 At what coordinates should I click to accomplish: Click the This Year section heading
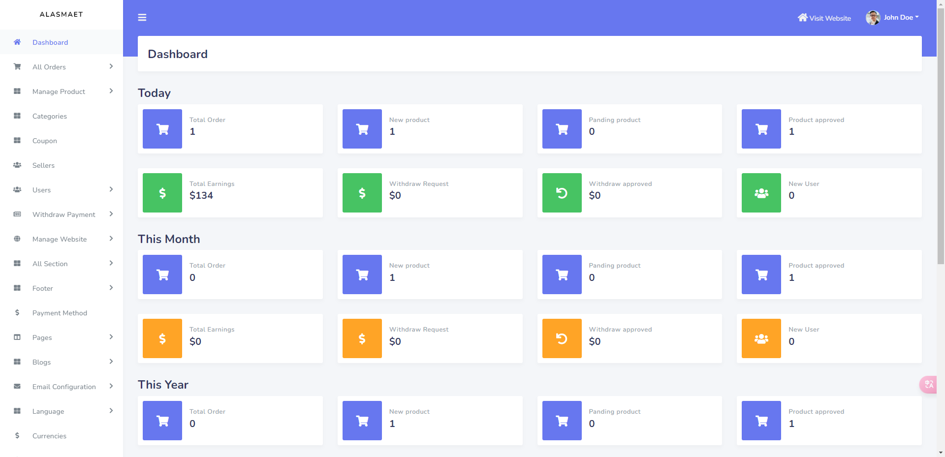point(163,385)
